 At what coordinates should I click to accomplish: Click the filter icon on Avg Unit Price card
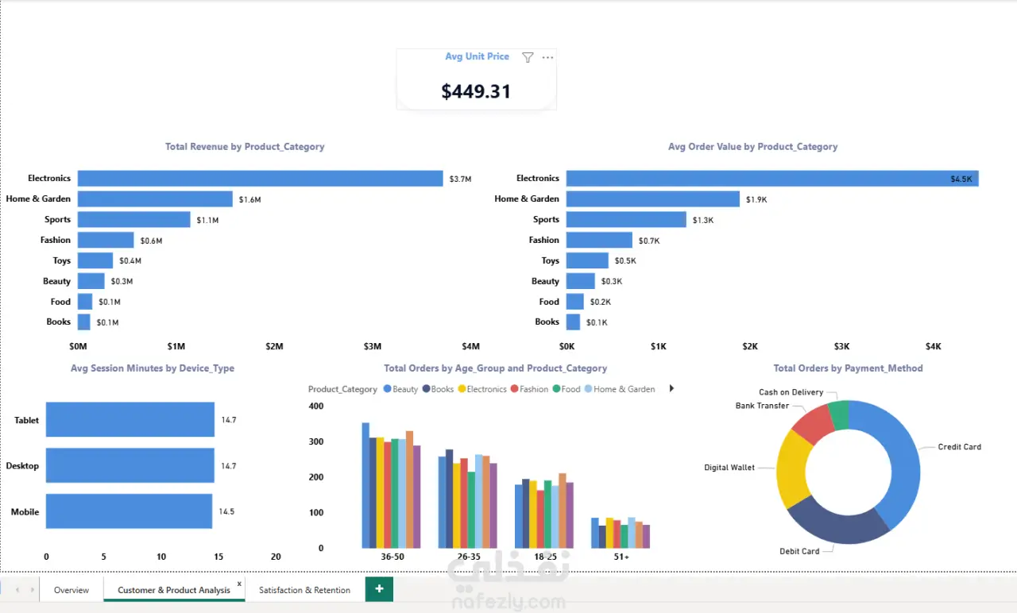(x=528, y=57)
